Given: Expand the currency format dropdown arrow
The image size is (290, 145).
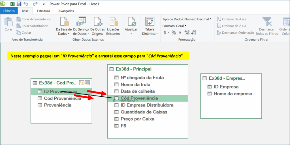Looking at the screenshot, I should [x=169, y=33].
